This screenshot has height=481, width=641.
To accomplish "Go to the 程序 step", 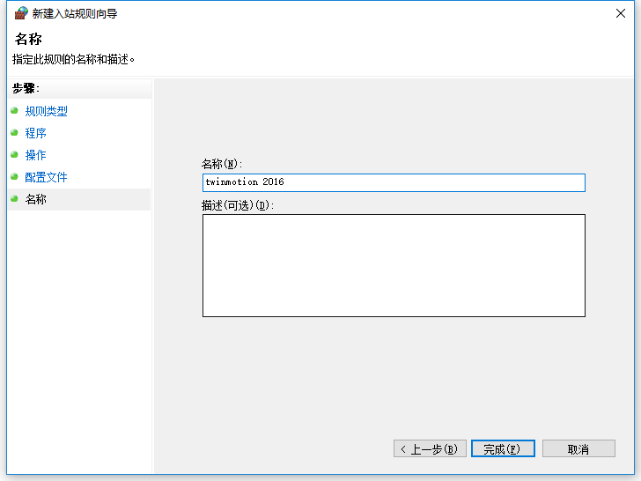I will (35, 133).
